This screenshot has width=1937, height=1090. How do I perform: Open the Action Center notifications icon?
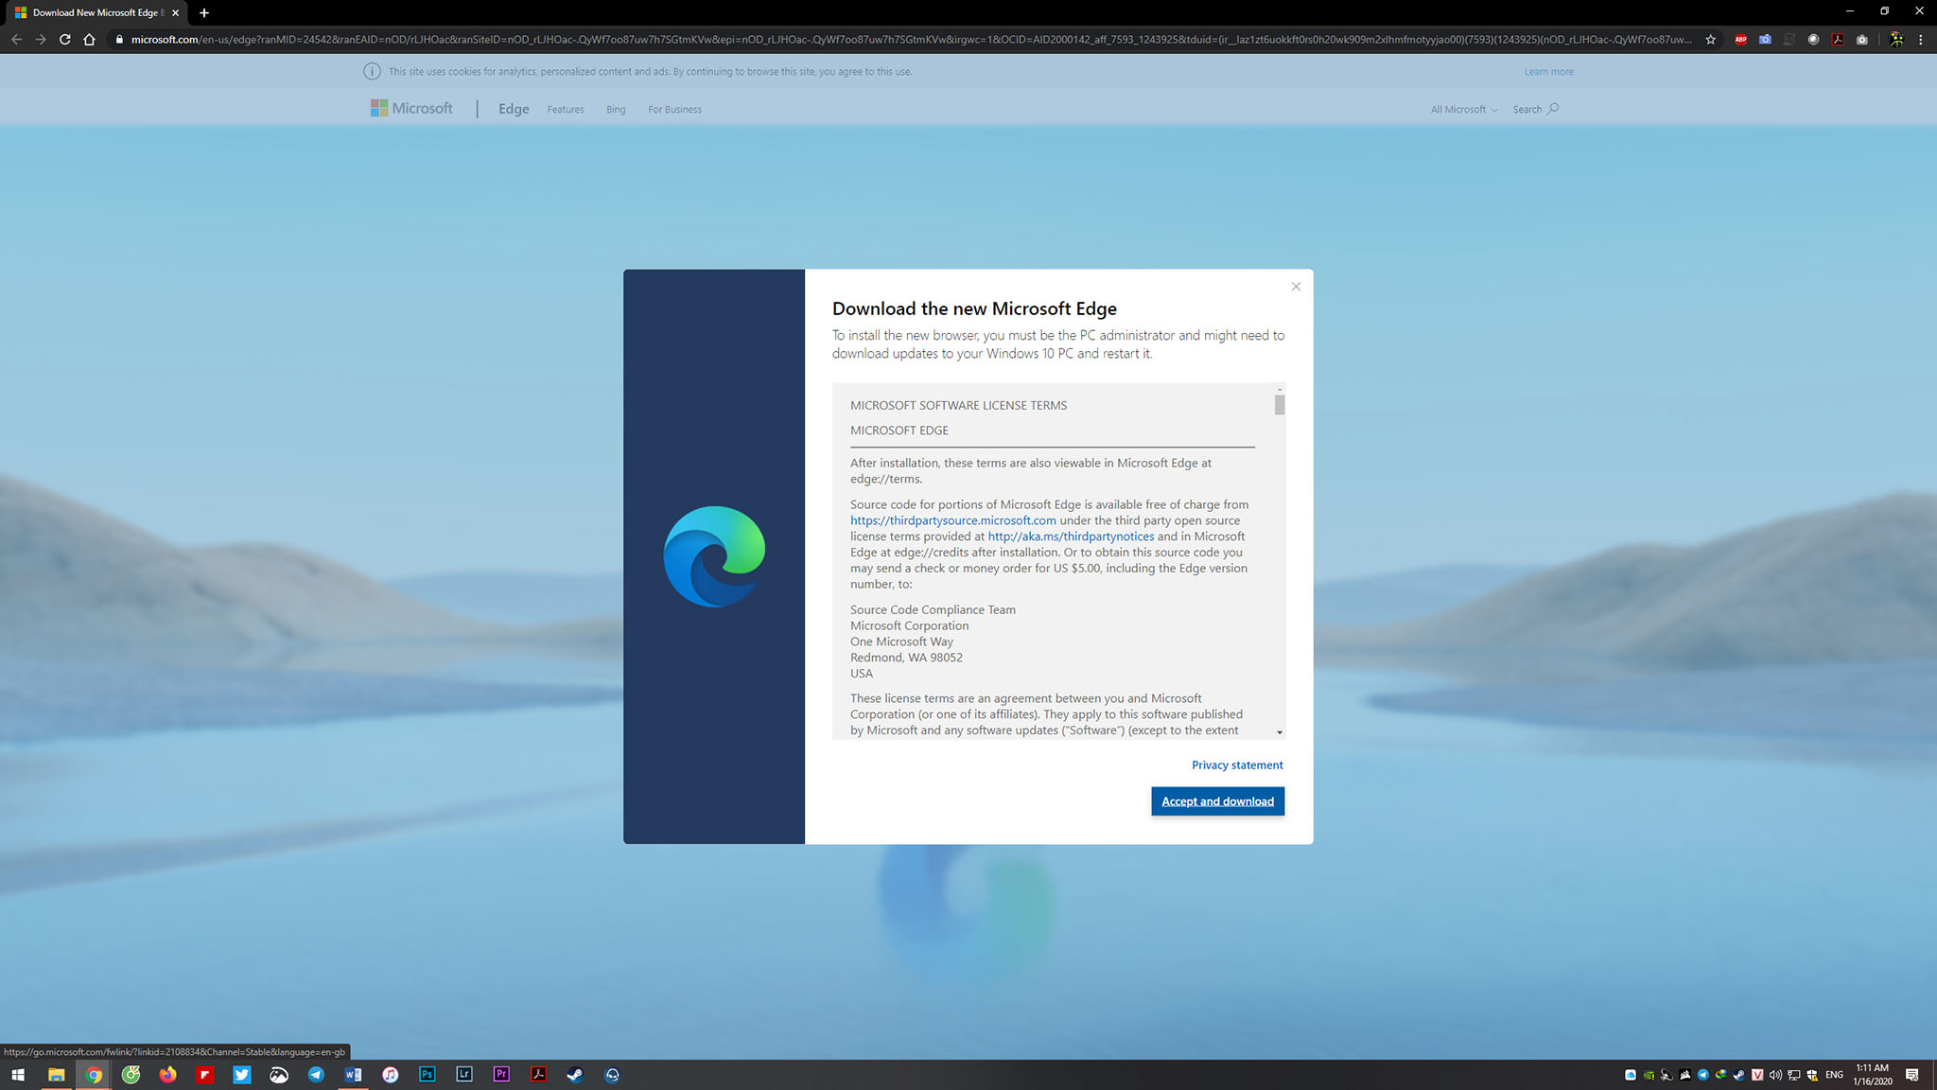click(1912, 1075)
